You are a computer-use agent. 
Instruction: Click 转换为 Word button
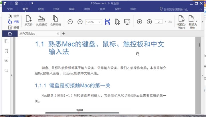point(181,22)
